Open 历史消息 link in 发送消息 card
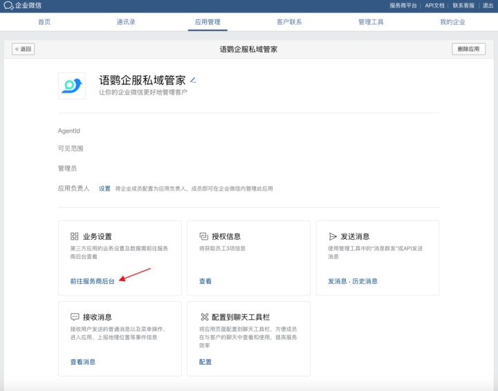This screenshot has width=498, height=391. (x=365, y=281)
